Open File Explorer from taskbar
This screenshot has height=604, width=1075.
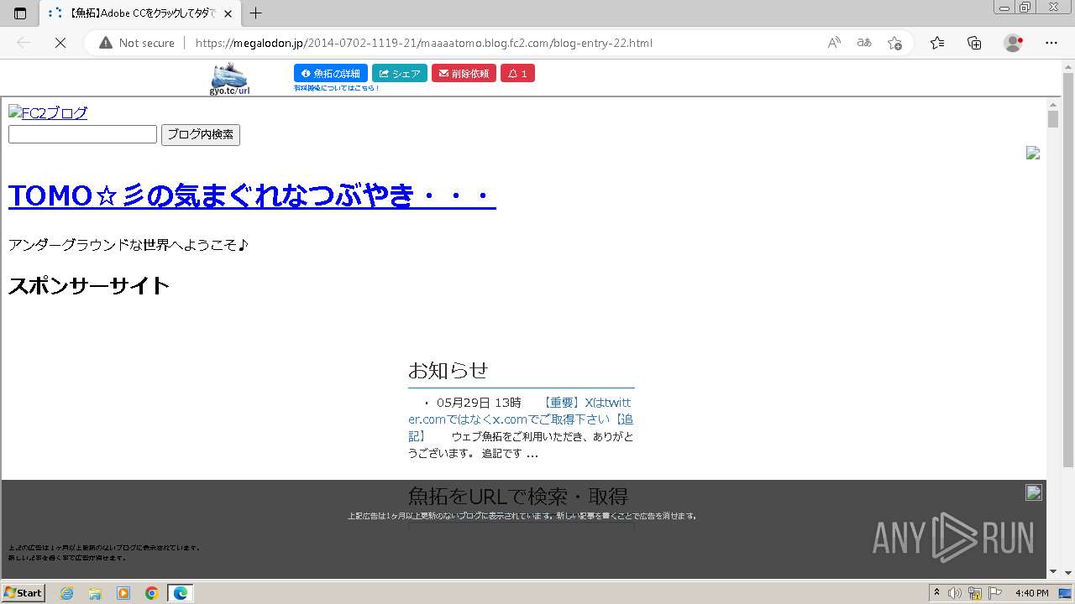[95, 593]
